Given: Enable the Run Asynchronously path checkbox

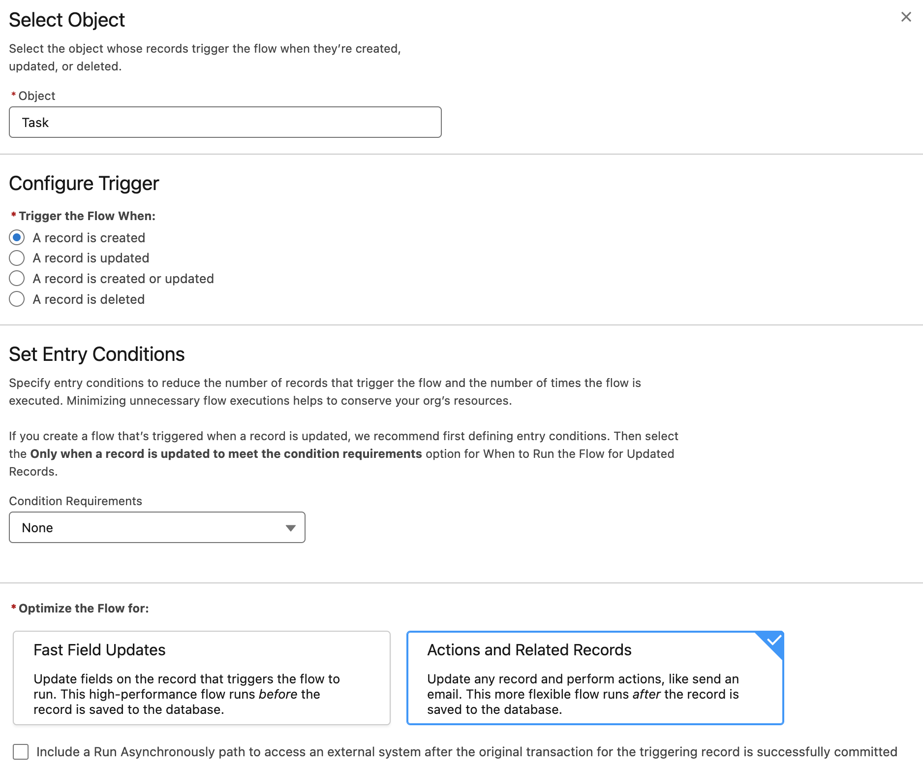Looking at the screenshot, I should (21, 752).
